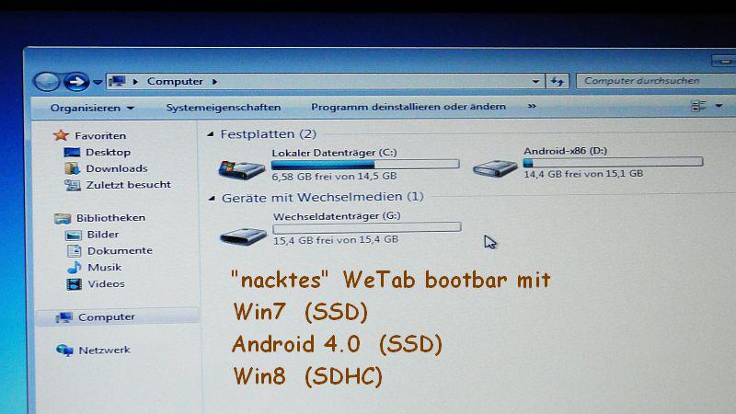Minimize the Explorer window
Image resolution: width=736 pixels, height=414 pixels.
724,62
